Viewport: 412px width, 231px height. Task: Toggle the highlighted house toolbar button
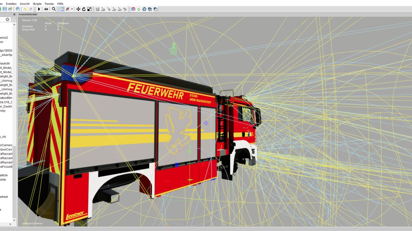62,9
